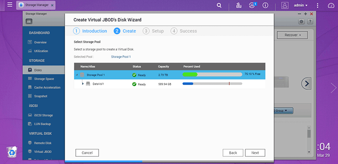Open the three-dot more options menu
The height and width of the screenshot is (164, 338).
click(317, 5)
